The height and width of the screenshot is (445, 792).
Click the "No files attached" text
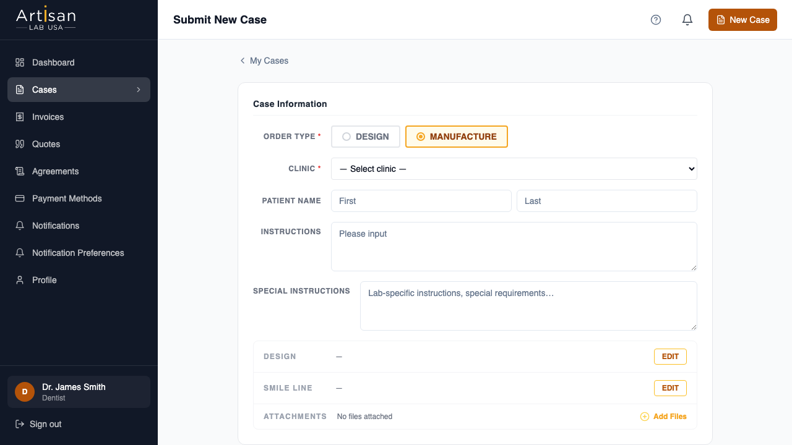pyautogui.click(x=364, y=417)
